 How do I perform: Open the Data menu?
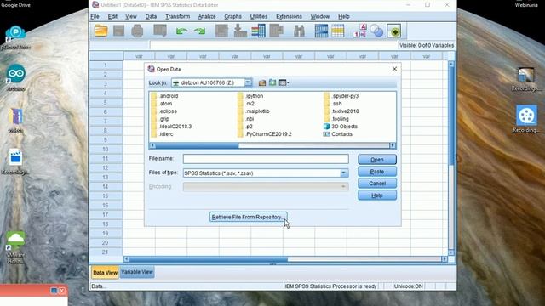click(x=151, y=16)
